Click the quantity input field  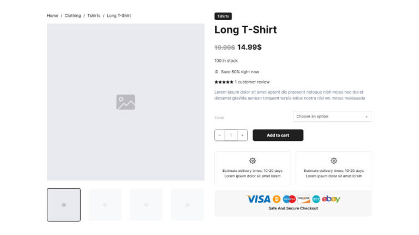click(x=231, y=135)
